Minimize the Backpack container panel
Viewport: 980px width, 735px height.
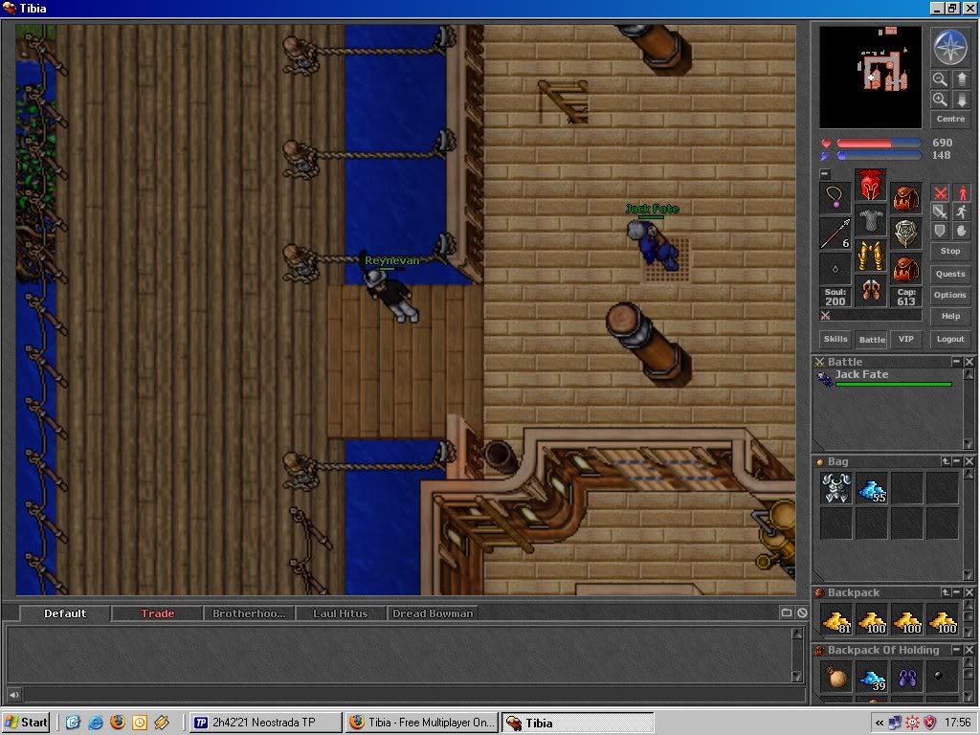click(956, 591)
